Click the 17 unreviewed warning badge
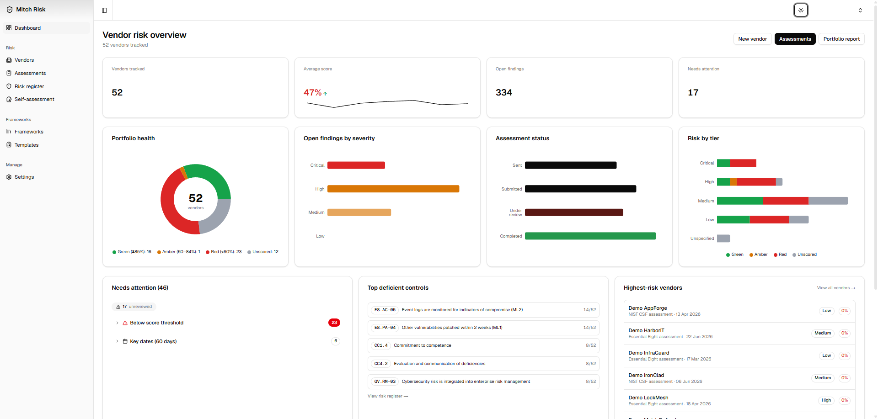The width and height of the screenshot is (878, 419). [x=134, y=307]
